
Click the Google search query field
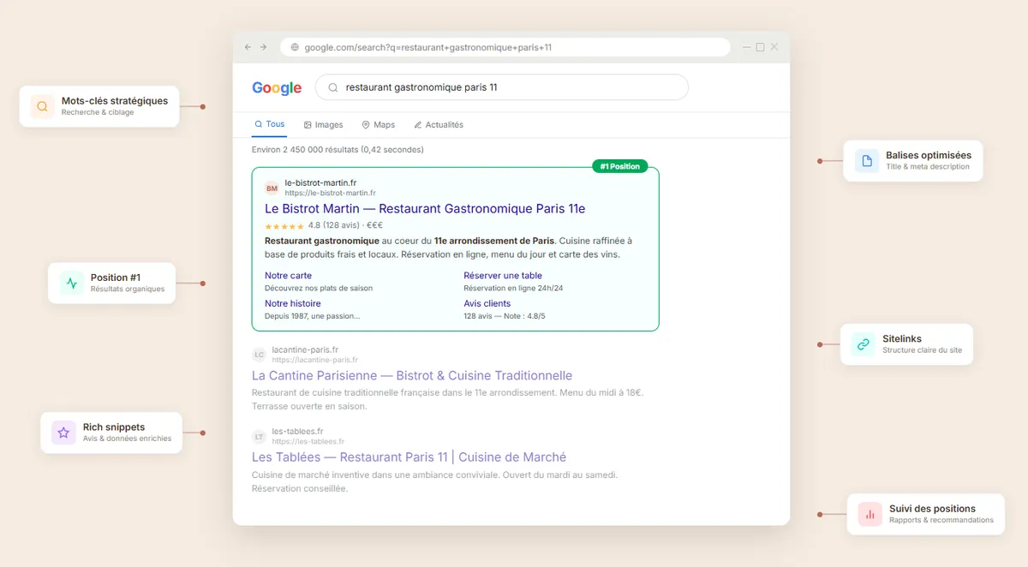point(505,87)
